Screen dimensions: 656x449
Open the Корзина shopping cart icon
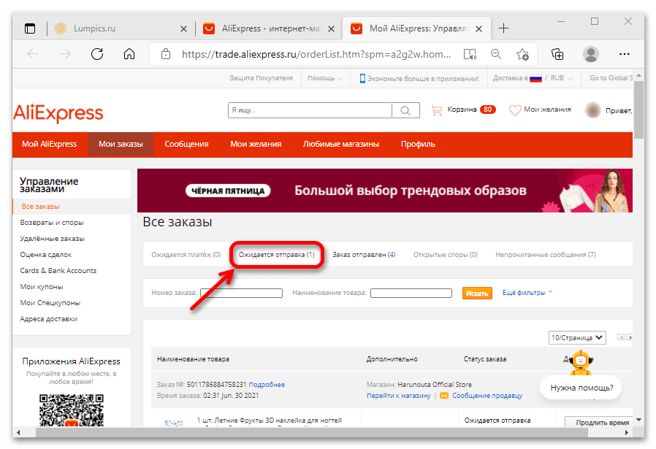pyautogui.click(x=437, y=110)
